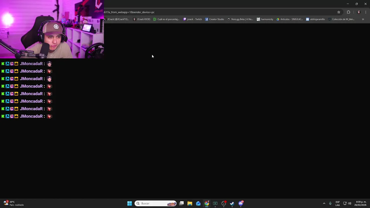Click the gold crown badge on first chat row

point(16,64)
